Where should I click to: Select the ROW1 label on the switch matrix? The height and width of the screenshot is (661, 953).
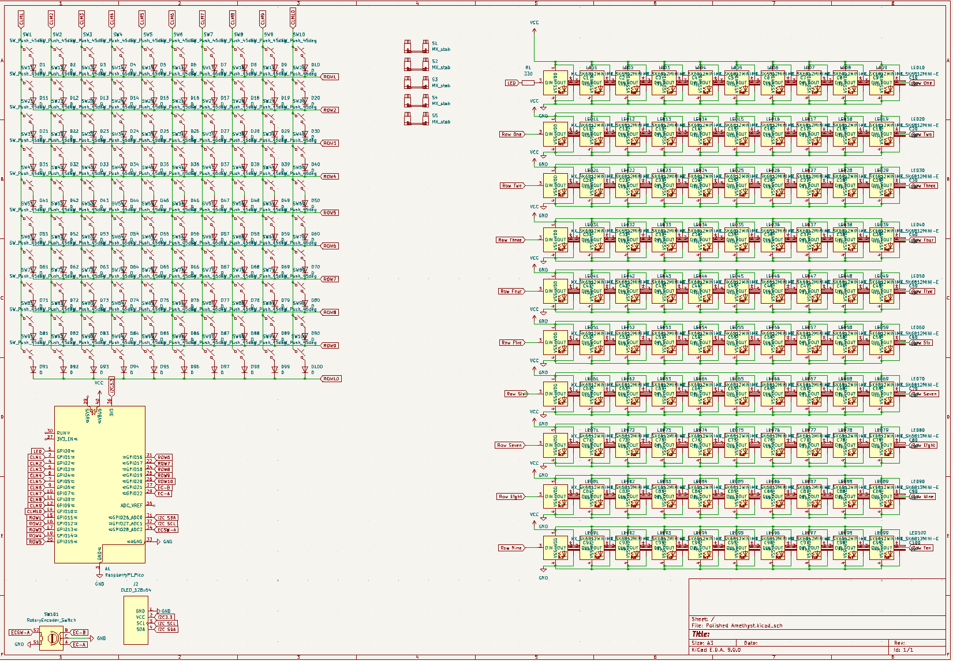click(x=330, y=77)
